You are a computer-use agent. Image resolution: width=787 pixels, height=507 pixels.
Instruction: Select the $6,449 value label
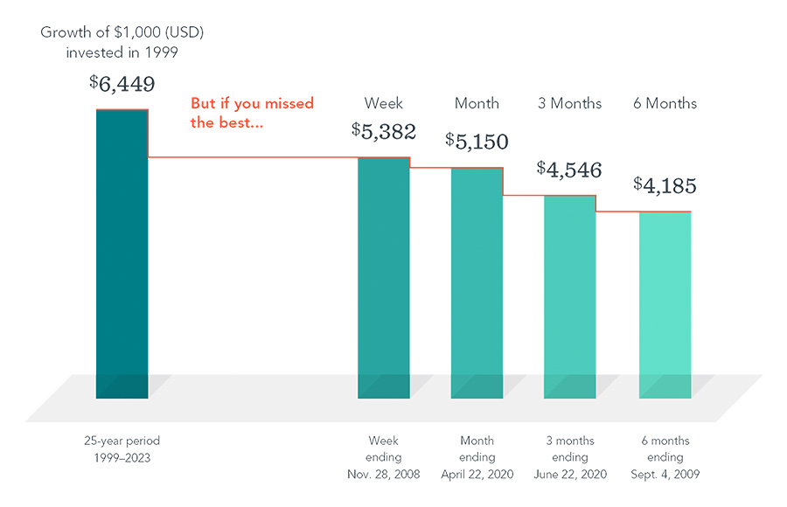122,84
